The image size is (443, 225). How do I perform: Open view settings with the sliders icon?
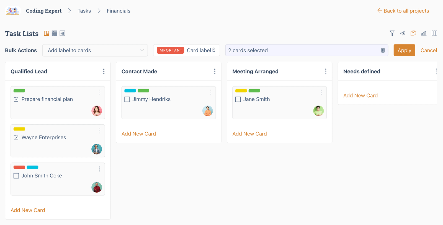tap(62, 33)
